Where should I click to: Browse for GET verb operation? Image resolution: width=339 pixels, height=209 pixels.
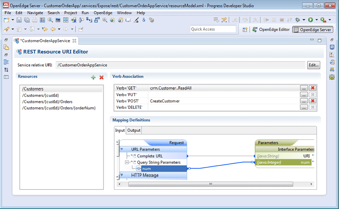304,88
